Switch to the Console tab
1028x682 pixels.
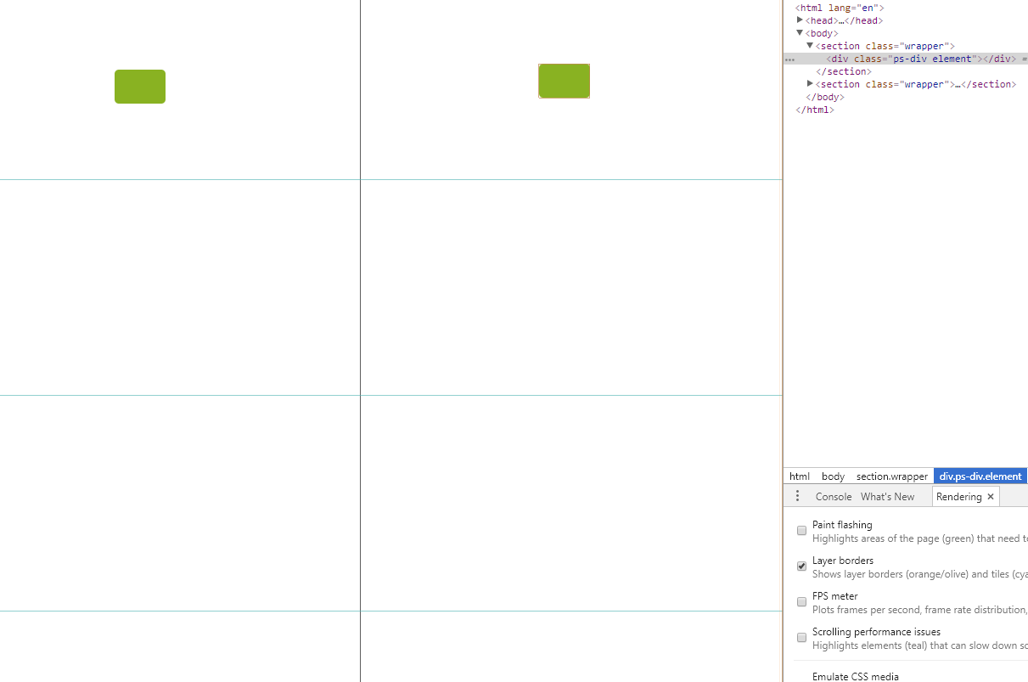coord(833,496)
